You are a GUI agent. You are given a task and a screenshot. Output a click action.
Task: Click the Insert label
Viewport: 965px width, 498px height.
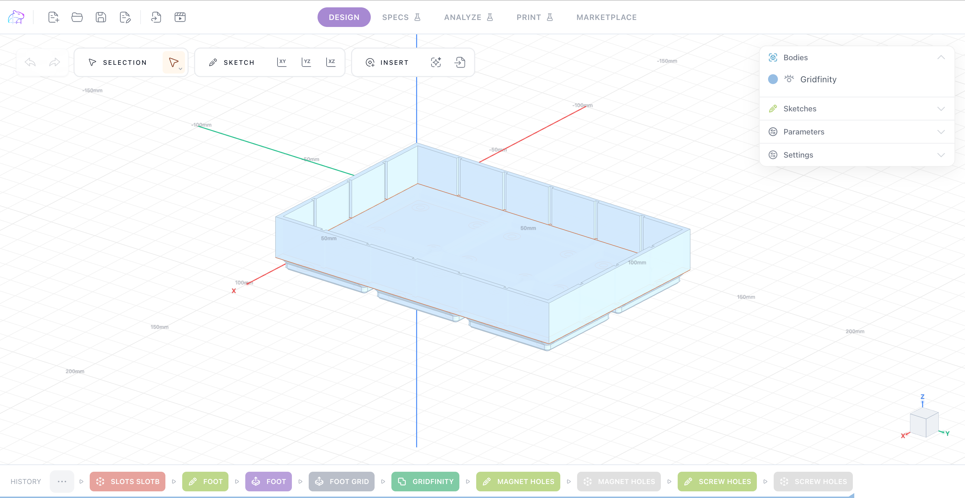395,63
